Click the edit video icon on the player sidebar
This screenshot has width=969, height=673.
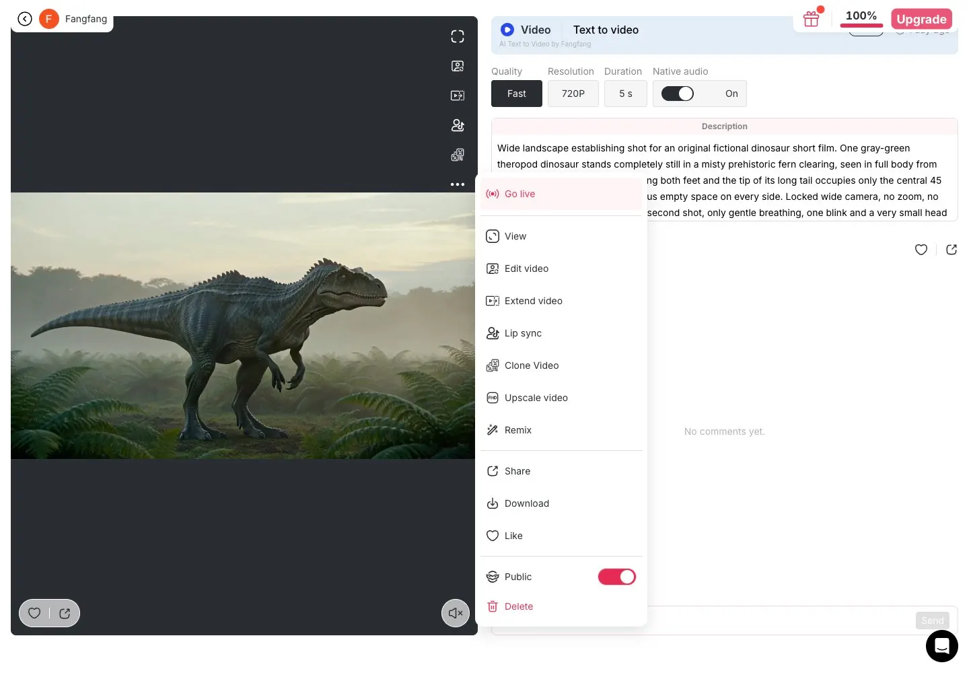pos(458,66)
